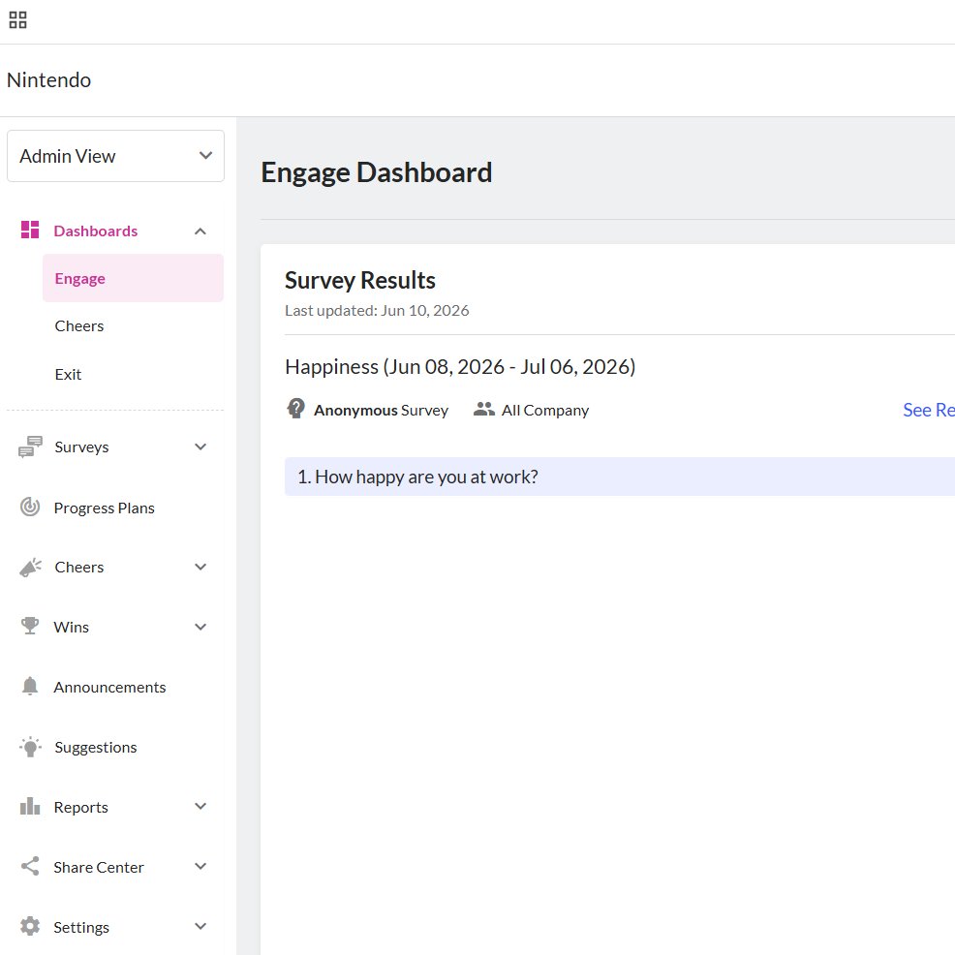This screenshot has width=955, height=955.
Task: Collapse the Dashboards section chevron
Action: [x=200, y=231]
